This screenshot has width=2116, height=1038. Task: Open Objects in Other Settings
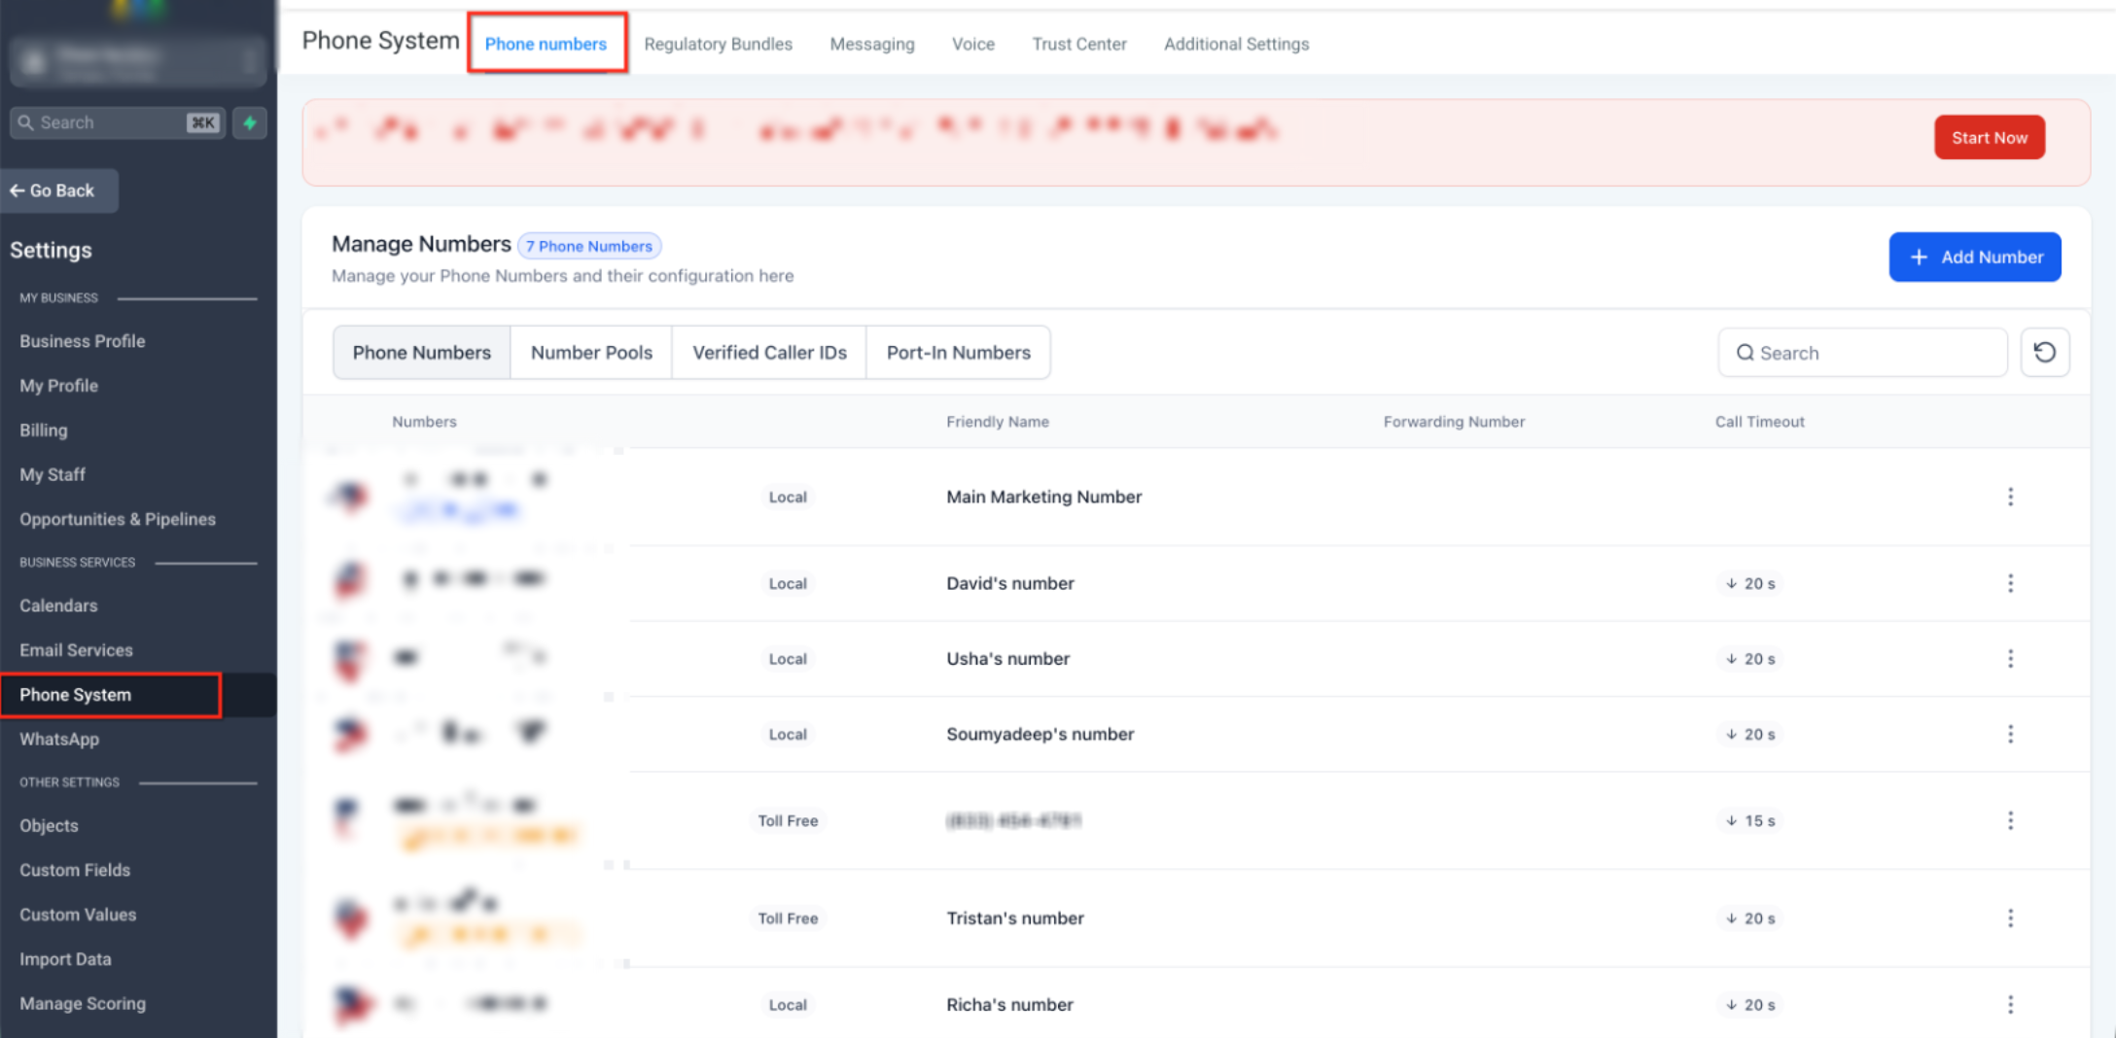tap(49, 825)
